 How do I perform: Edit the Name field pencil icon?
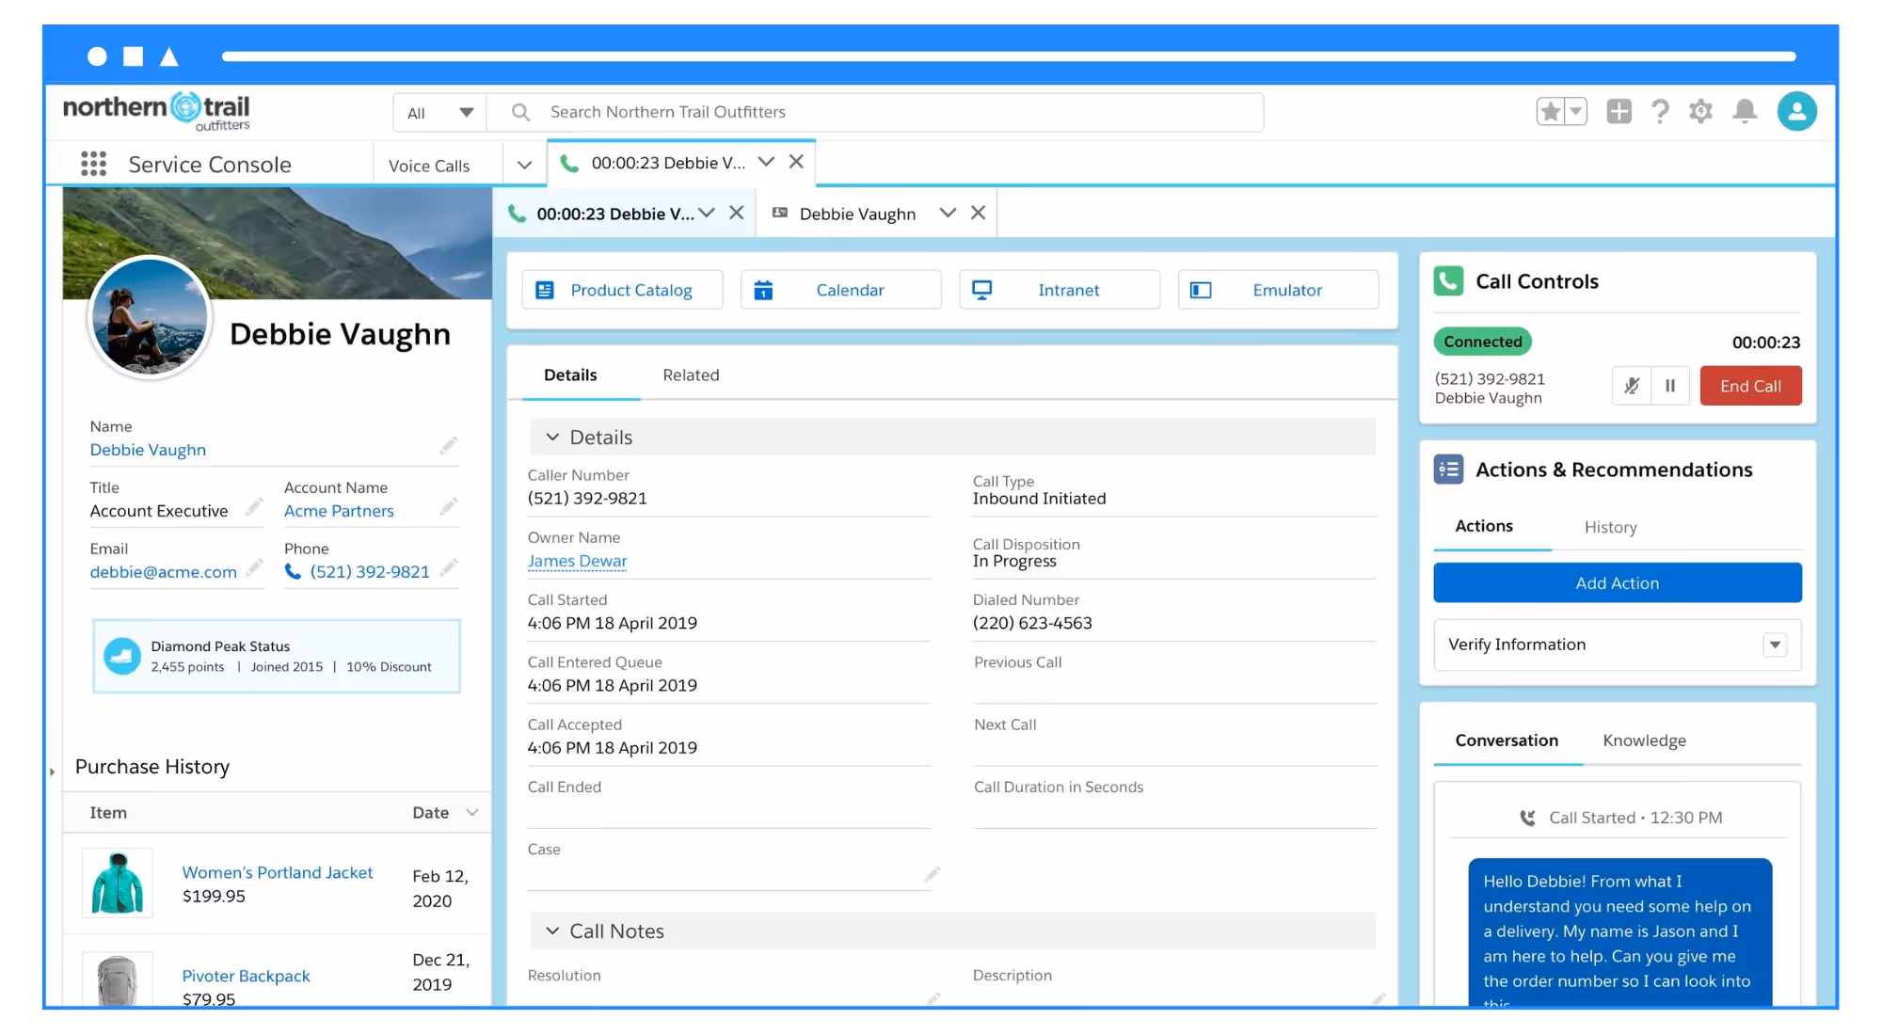pos(449,445)
